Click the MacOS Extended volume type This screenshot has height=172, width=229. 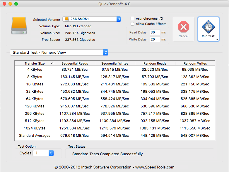(x=78, y=26)
